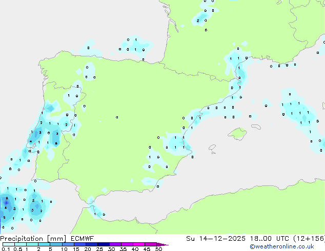Click the rain area east of the Balearics
Viewport: 325px width, 251px height.
click(x=300, y=113)
